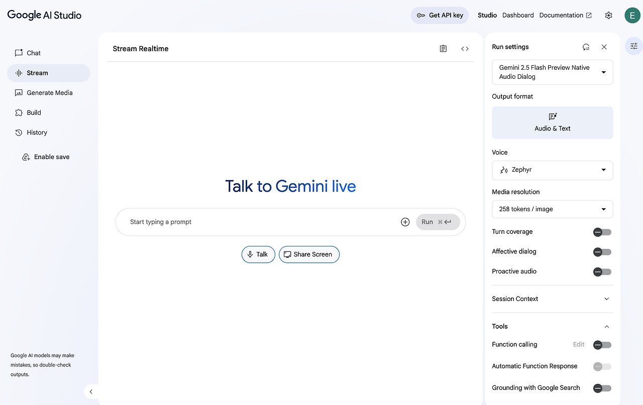Open Build in the sidebar
Viewport: 643px width, 405px height.
point(49,113)
